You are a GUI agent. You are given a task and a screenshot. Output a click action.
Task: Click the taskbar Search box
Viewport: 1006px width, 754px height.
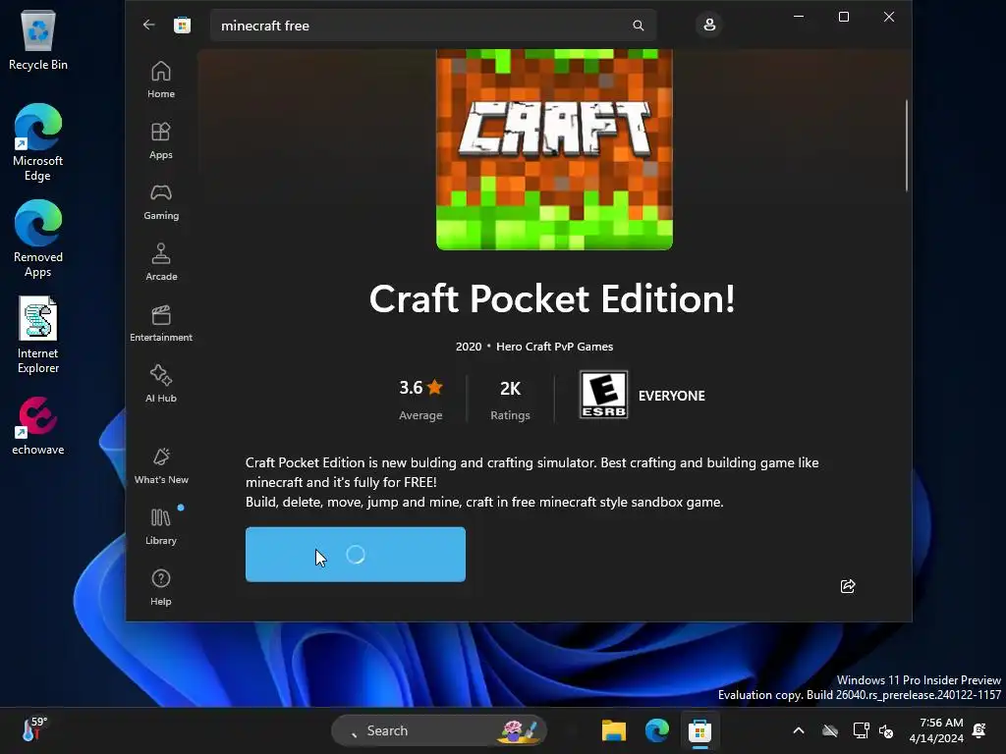coord(439,730)
